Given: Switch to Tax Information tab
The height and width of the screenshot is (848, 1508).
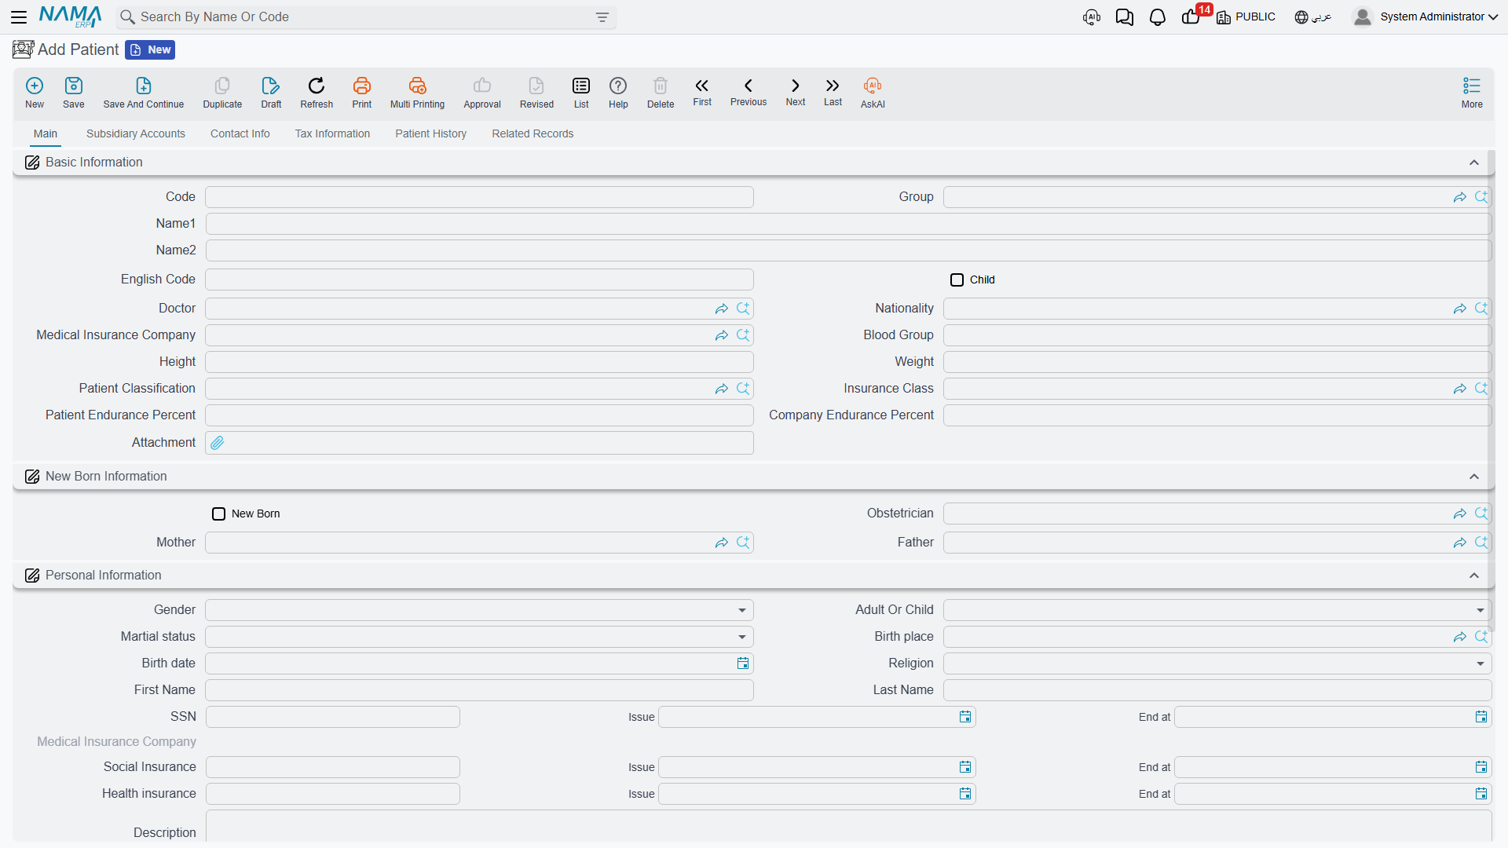Looking at the screenshot, I should pos(332,133).
